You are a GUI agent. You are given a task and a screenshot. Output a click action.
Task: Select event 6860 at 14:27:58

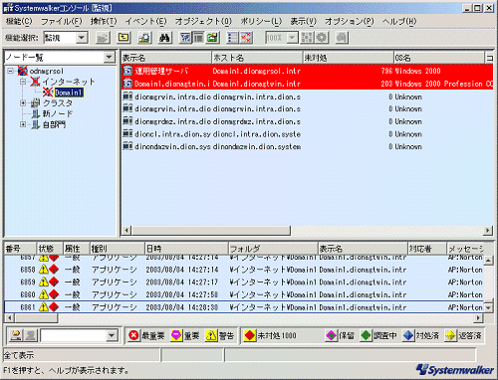click(244, 294)
